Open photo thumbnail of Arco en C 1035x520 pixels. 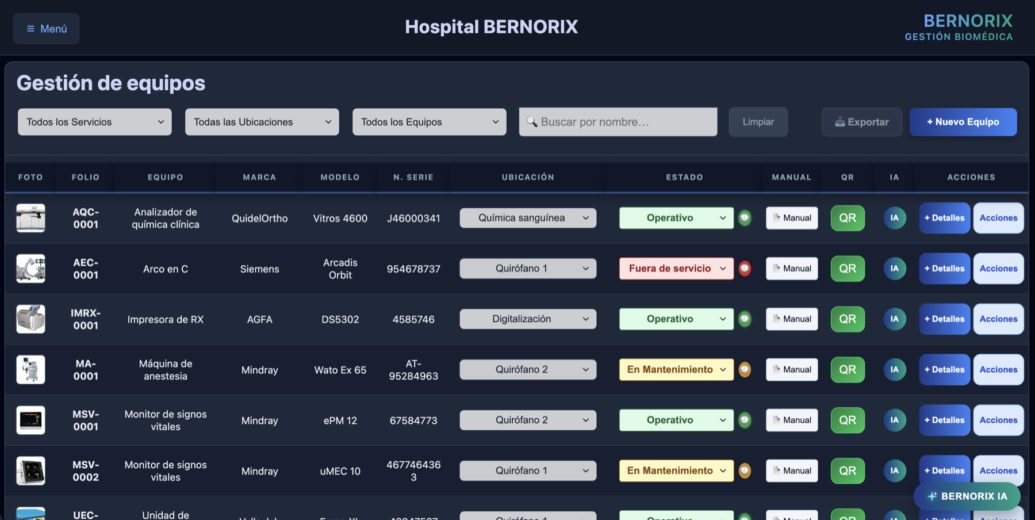[30, 269]
